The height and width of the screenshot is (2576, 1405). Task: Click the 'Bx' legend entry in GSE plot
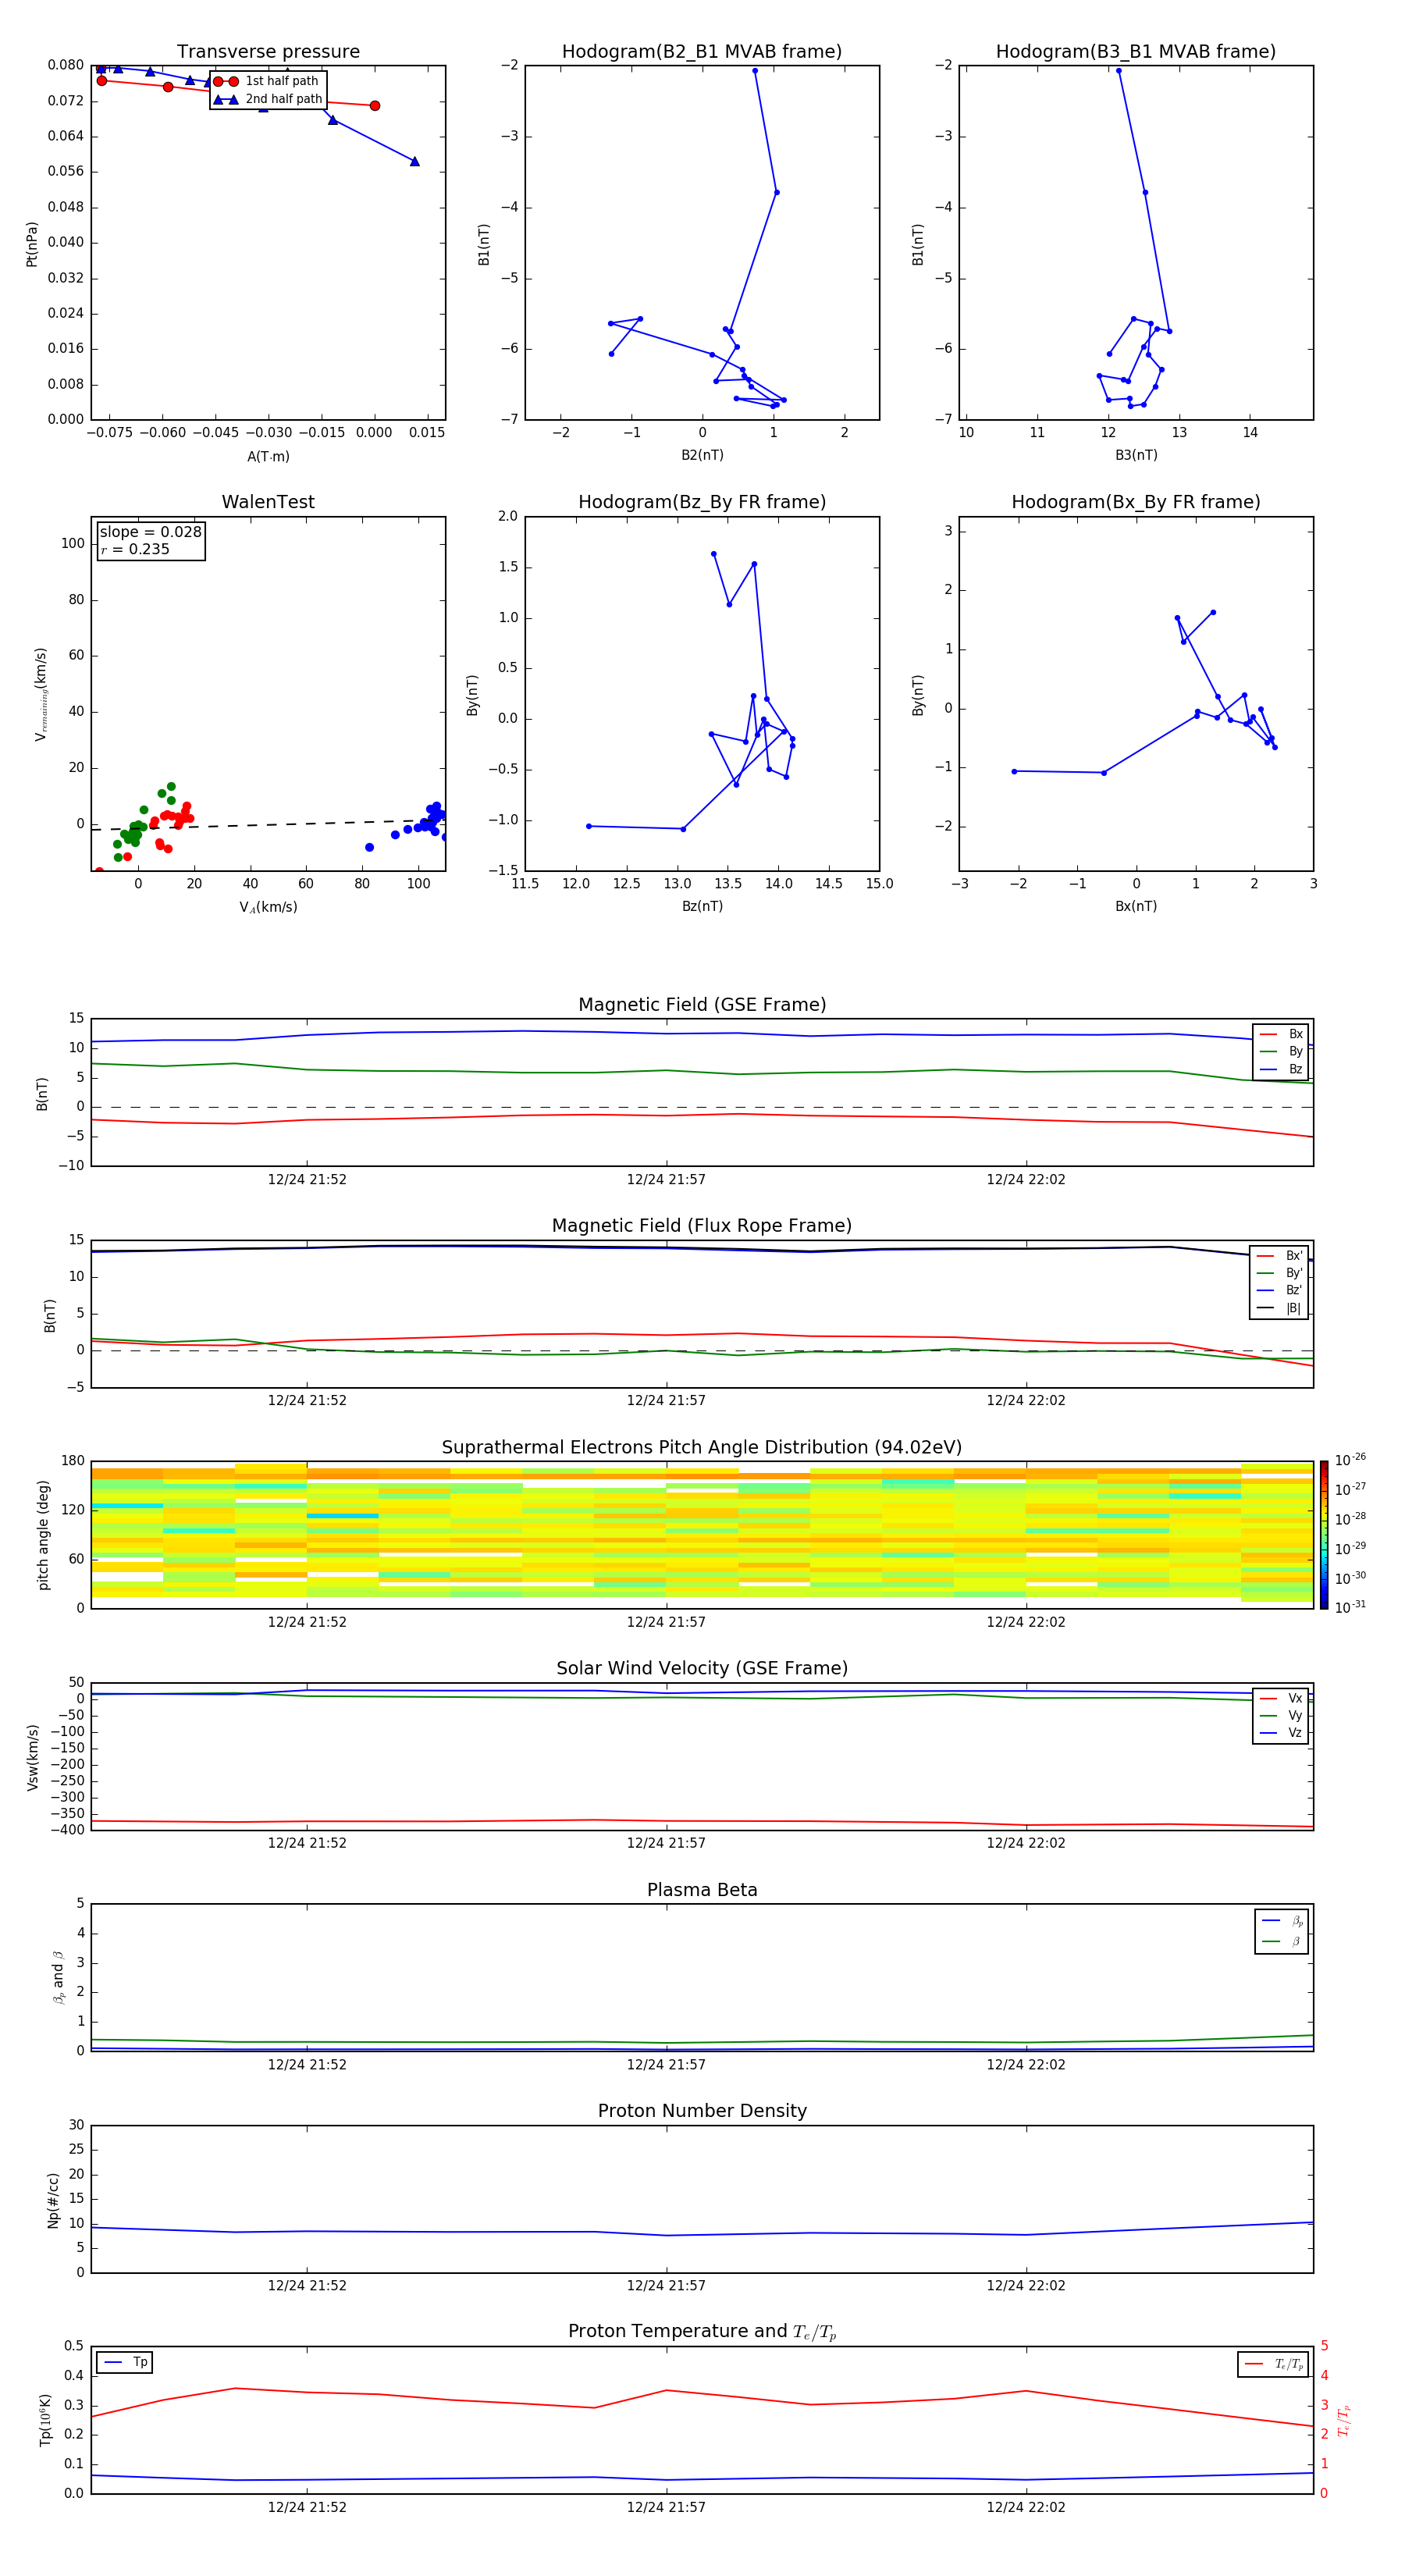1281,1034
